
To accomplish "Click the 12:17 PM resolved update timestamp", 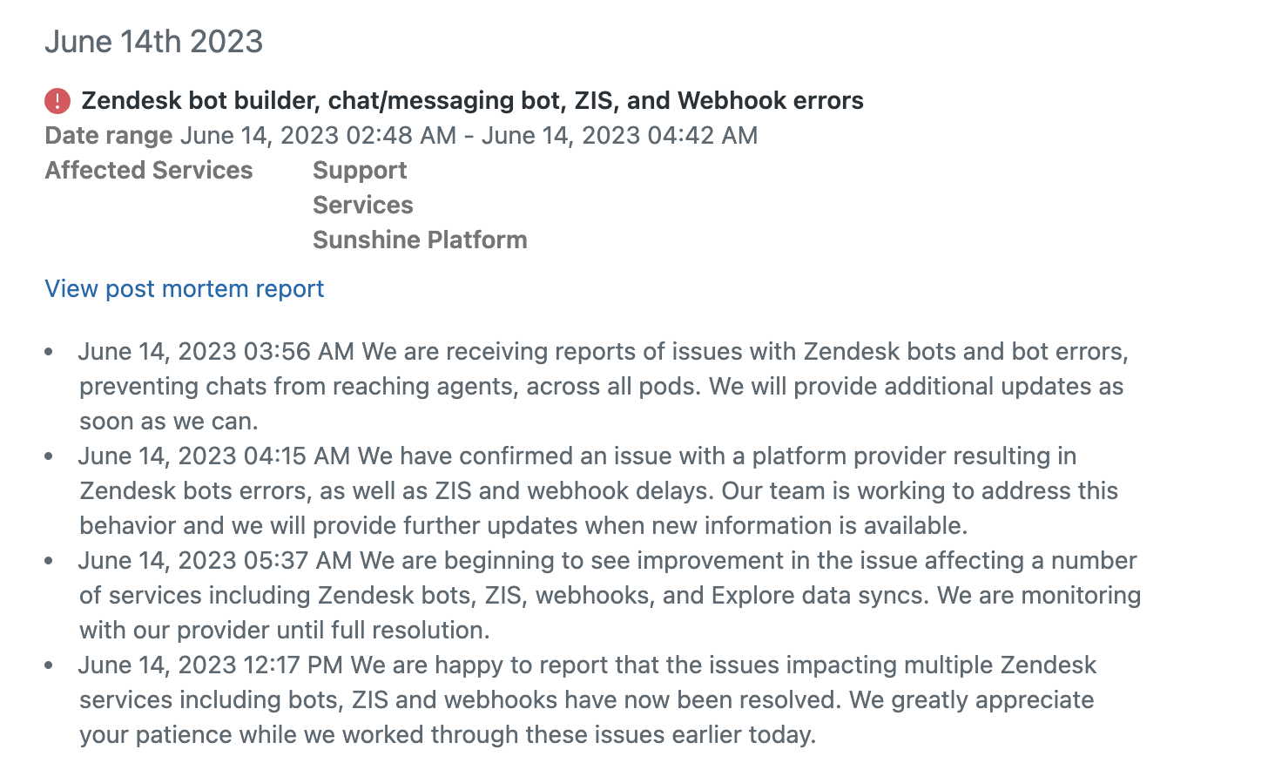I will click(293, 665).
